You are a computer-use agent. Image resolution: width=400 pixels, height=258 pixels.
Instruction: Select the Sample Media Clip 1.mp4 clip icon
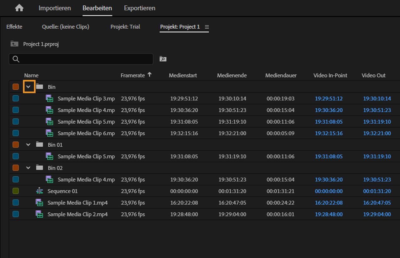point(39,203)
